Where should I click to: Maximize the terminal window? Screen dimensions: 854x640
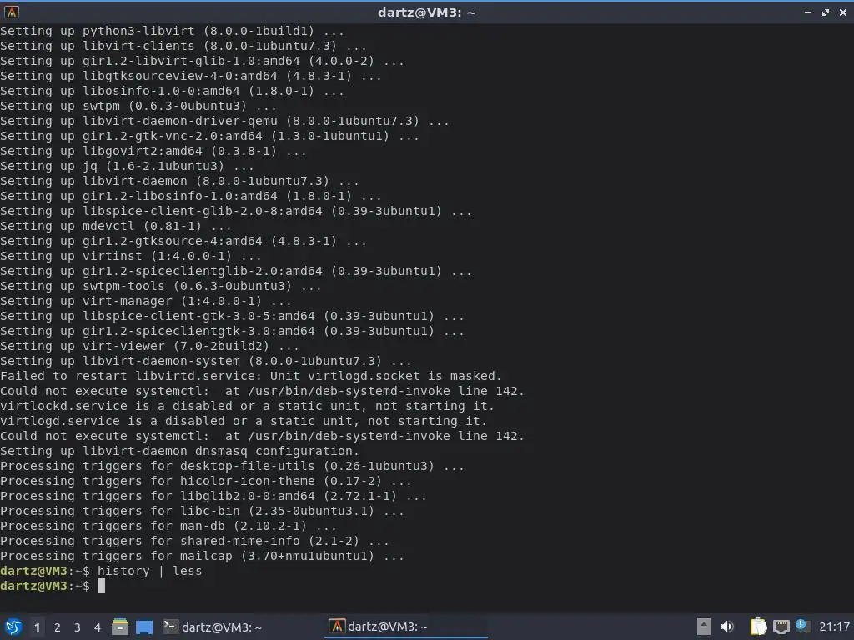826,12
